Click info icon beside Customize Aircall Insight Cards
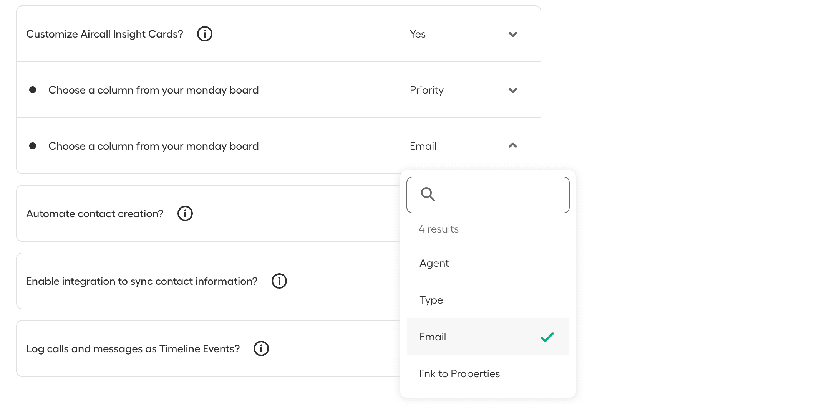829x406 pixels. [x=204, y=34]
